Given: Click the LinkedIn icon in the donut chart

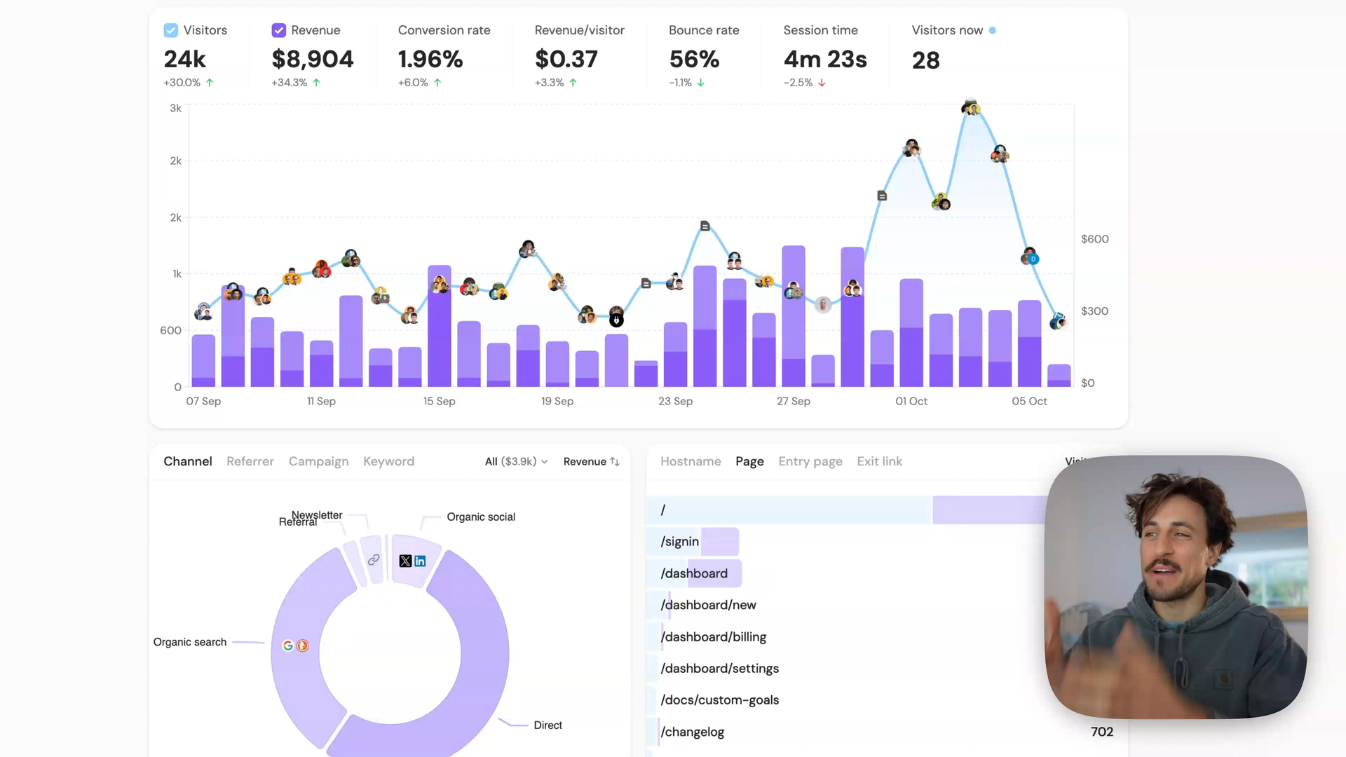Looking at the screenshot, I should 420,561.
